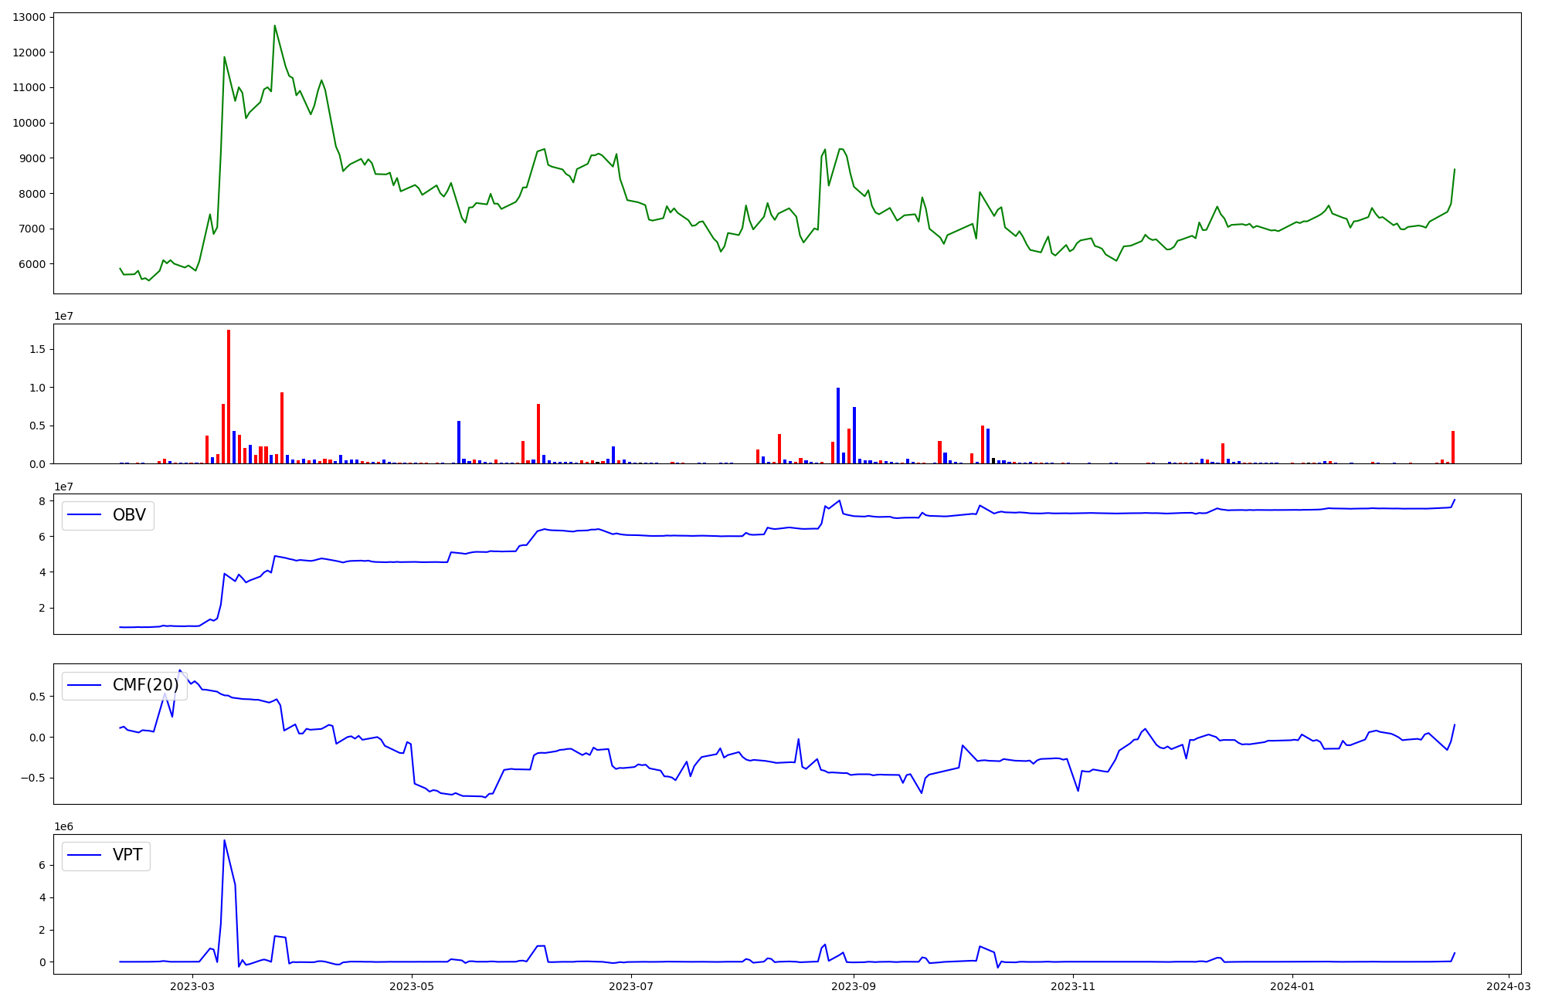Click the 6000 price axis label
Screen dimensions: 1545x1004
(32, 264)
